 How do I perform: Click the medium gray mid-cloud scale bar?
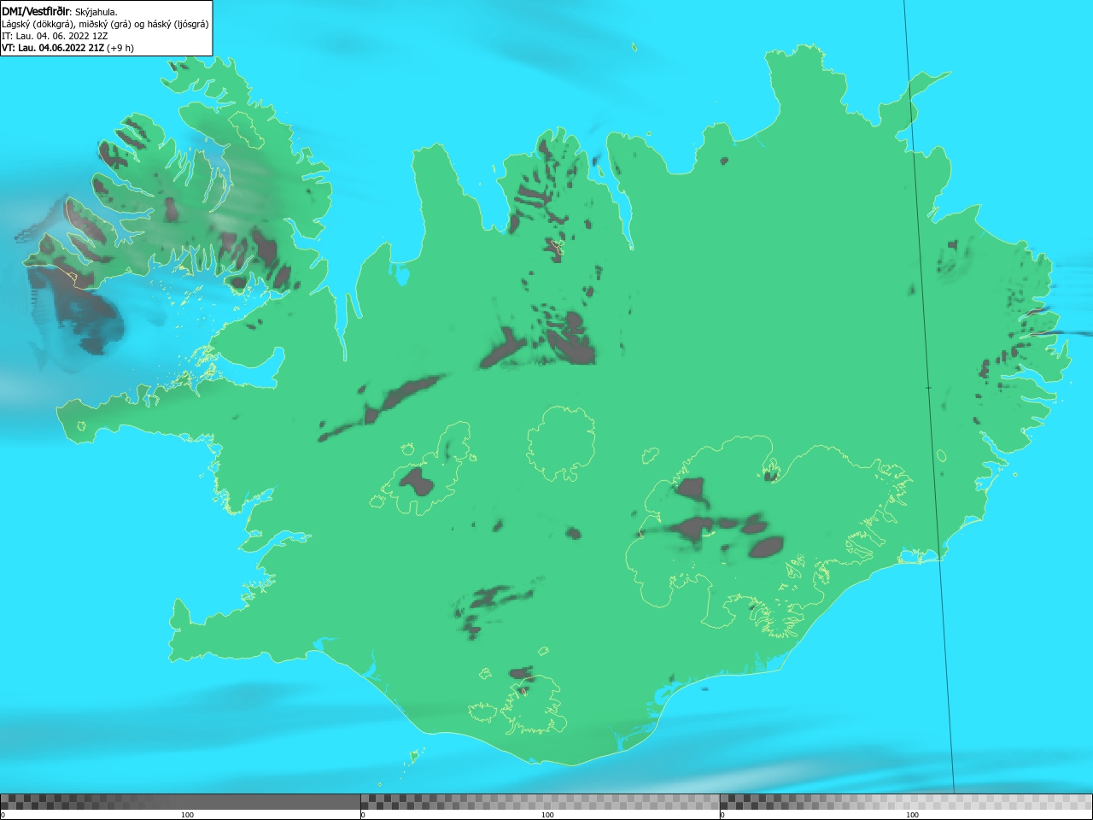(x=541, y=802)
